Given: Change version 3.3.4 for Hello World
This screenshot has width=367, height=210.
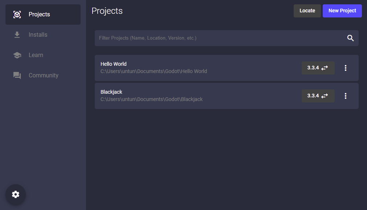Looking at the screenshot, I should tap(318, 68).
